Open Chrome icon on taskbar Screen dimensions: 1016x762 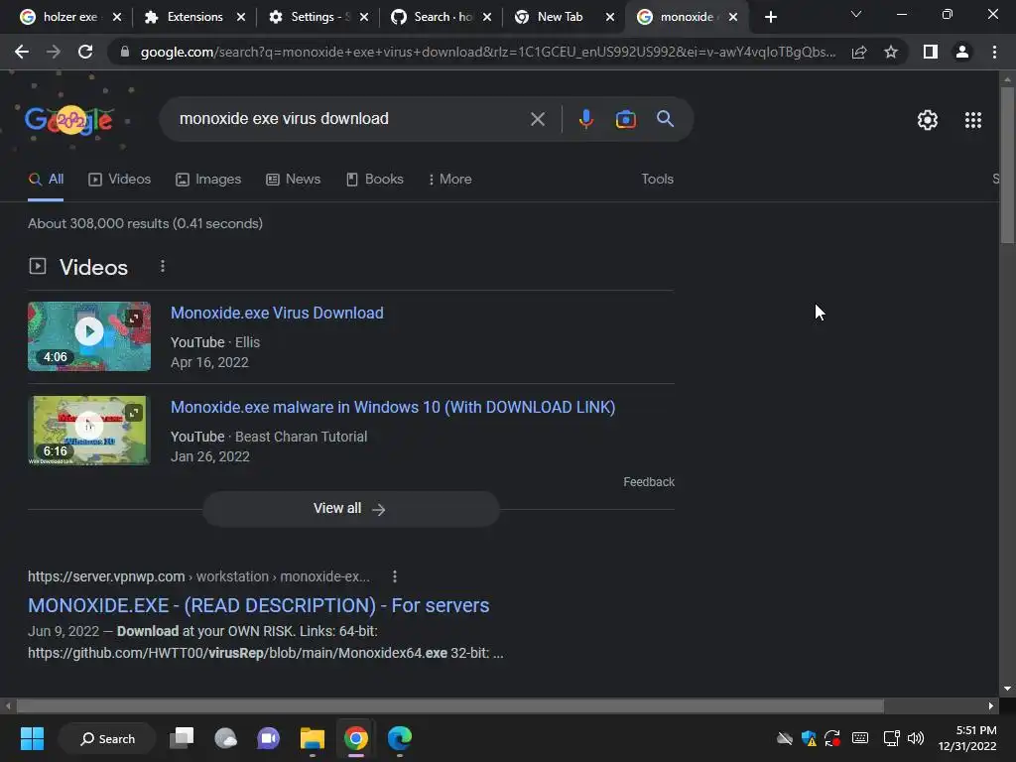[356, 738]
